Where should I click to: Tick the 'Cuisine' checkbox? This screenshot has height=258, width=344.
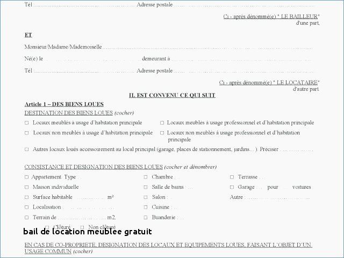pos(146,207)
